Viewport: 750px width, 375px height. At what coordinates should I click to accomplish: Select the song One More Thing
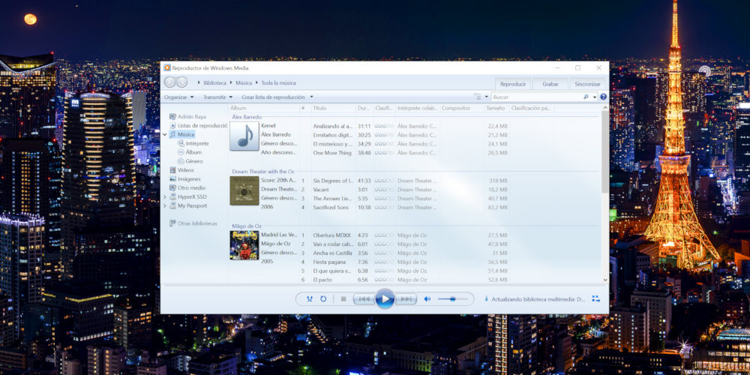click(x=332, y=153)
